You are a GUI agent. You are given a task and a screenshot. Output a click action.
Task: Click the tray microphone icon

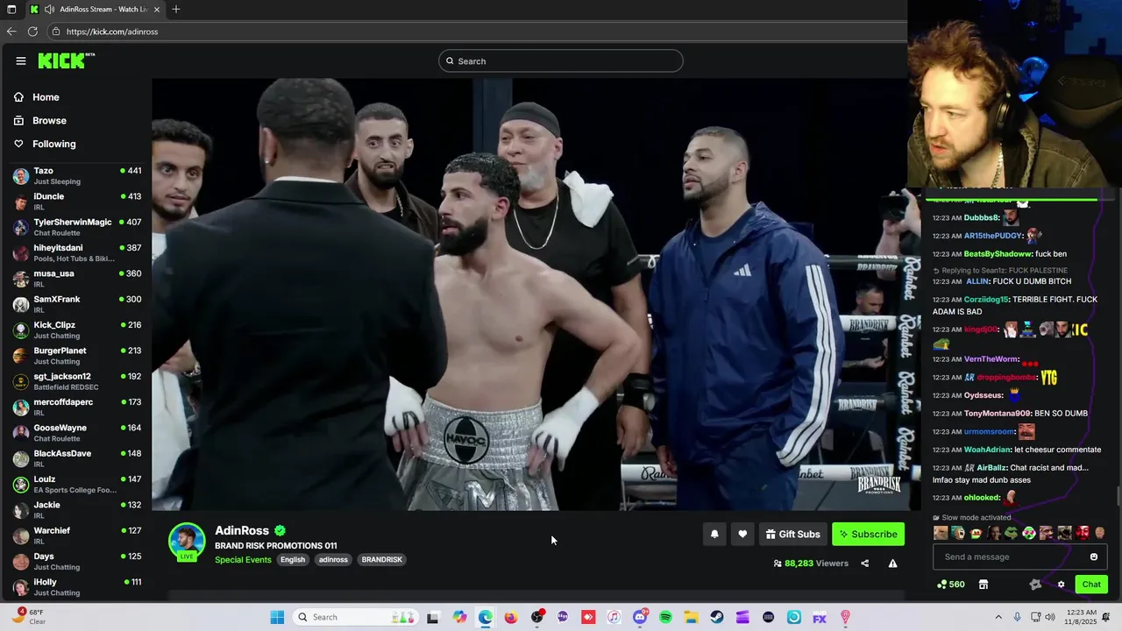click(x=1017, y=617)
